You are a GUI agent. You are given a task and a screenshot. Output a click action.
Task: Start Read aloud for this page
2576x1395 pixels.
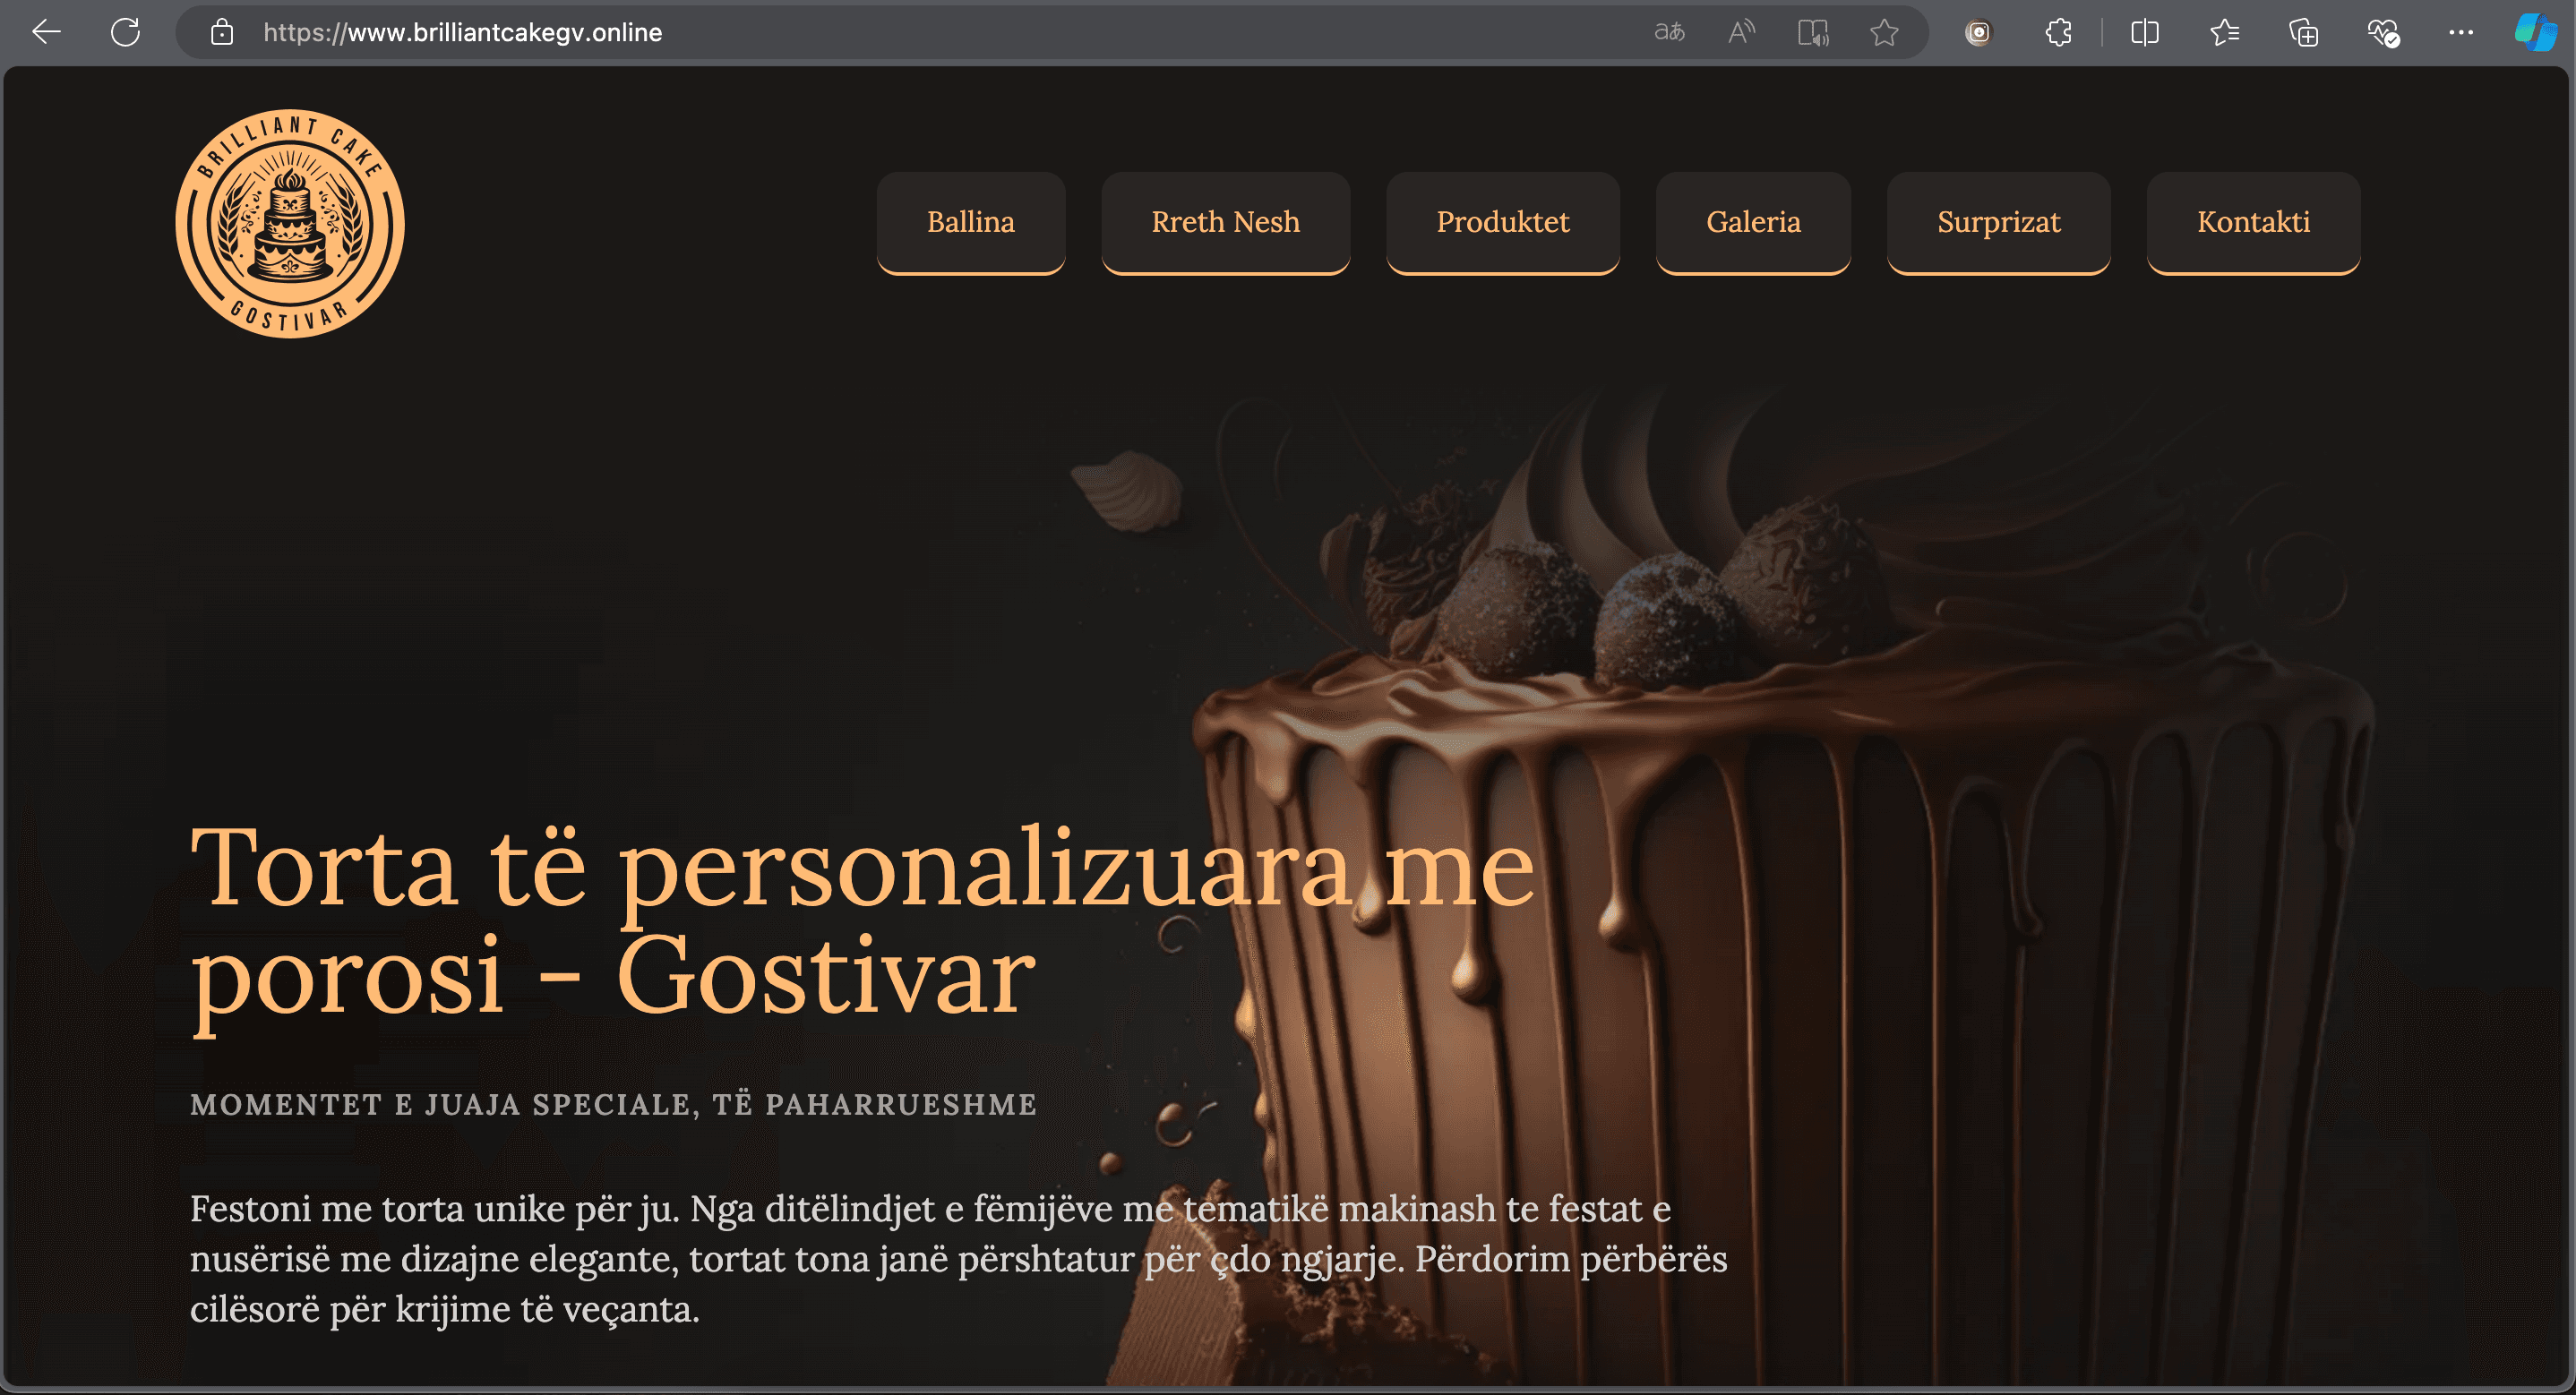[x=1740, y=32]
